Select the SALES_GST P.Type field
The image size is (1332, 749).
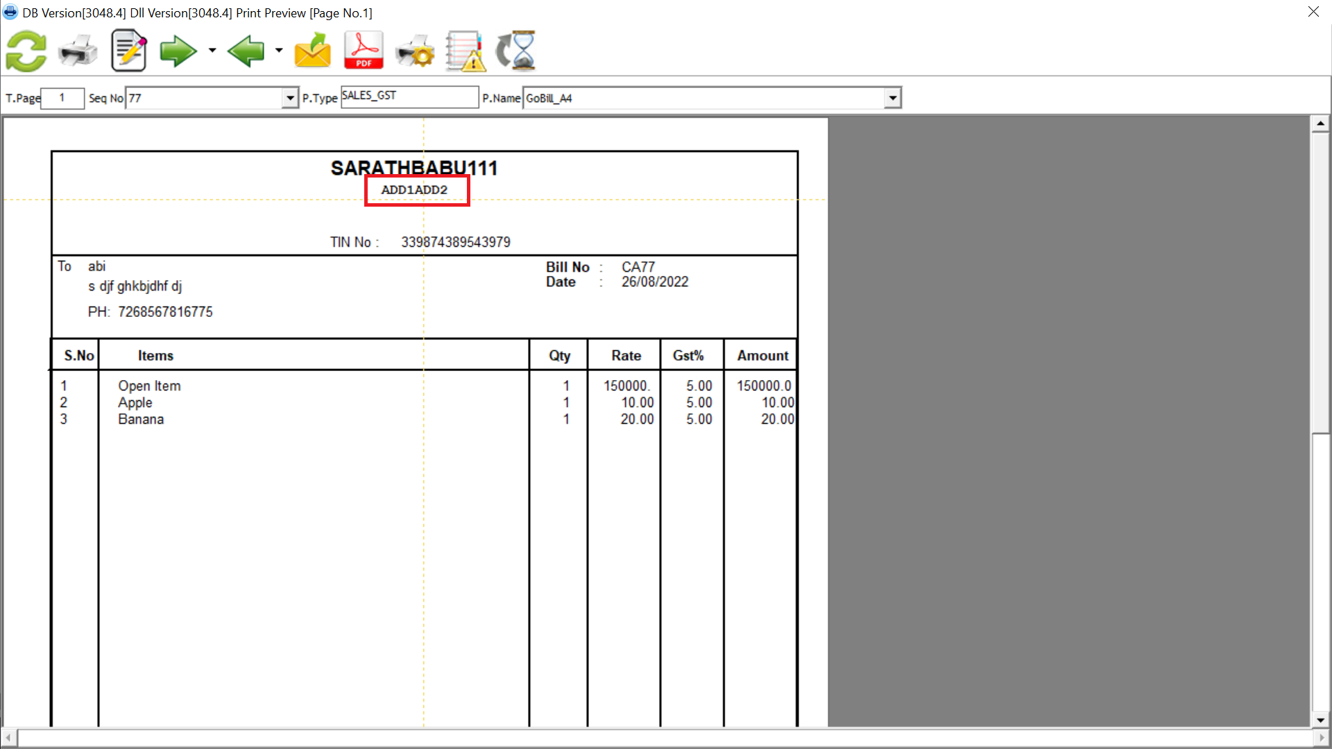(x=409, y=96)
